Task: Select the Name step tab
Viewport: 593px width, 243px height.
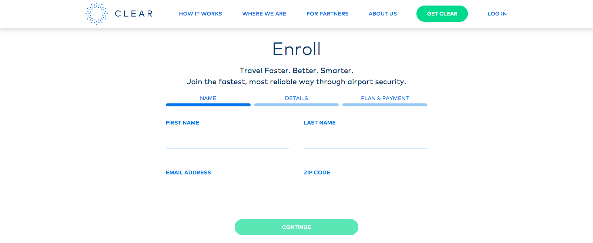Action: click(x=208, y=98)
